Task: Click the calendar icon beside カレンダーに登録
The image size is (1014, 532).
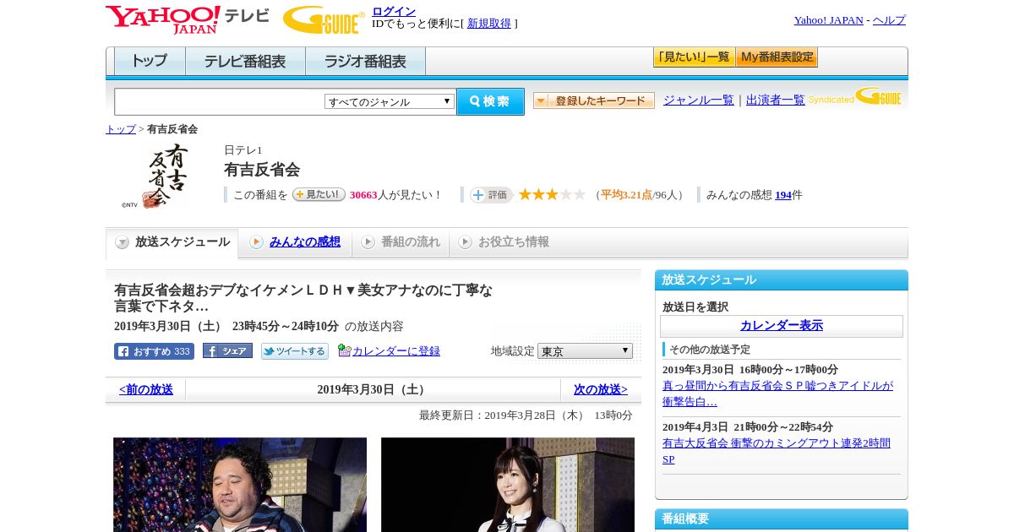Action: tap(344, 350)
